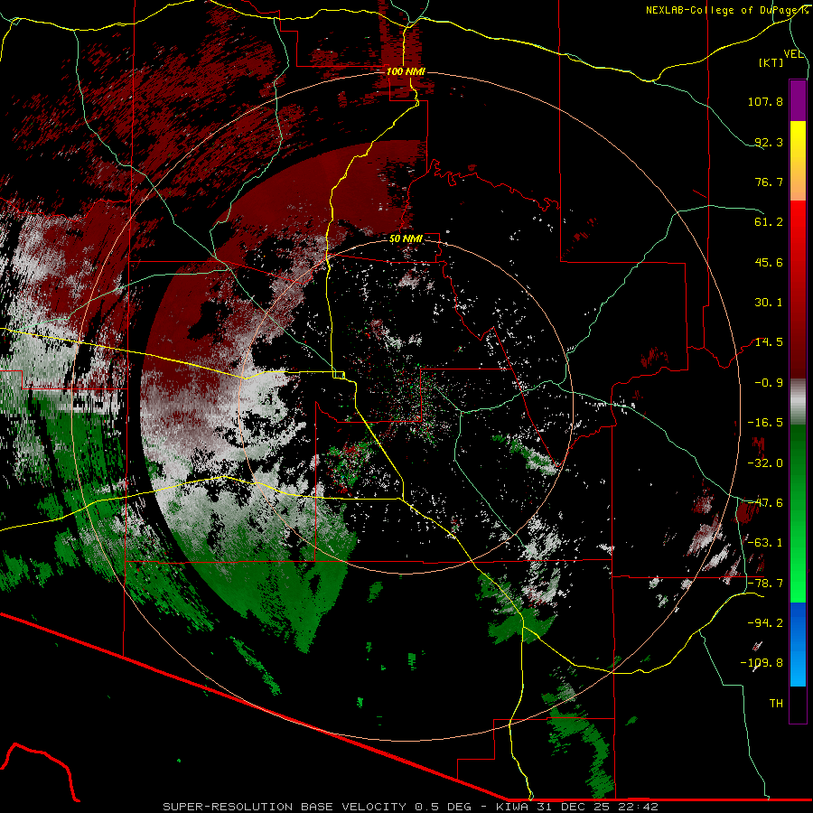Click the [KT] units label
The image size is (813, 813).
click(x=771, y=62)
